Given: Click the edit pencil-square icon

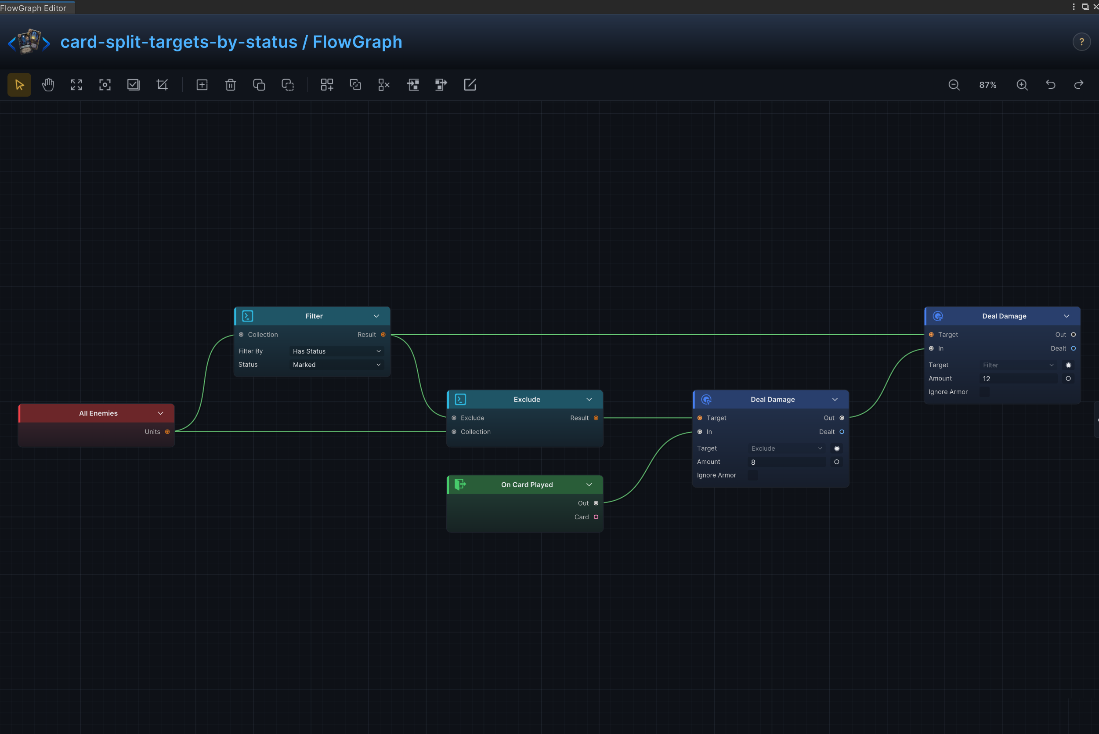Looking at the screenshot, I should tap(470, 85).
